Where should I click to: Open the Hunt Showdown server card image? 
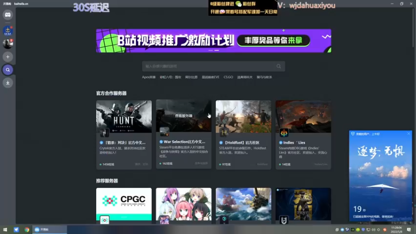point(124,116)
